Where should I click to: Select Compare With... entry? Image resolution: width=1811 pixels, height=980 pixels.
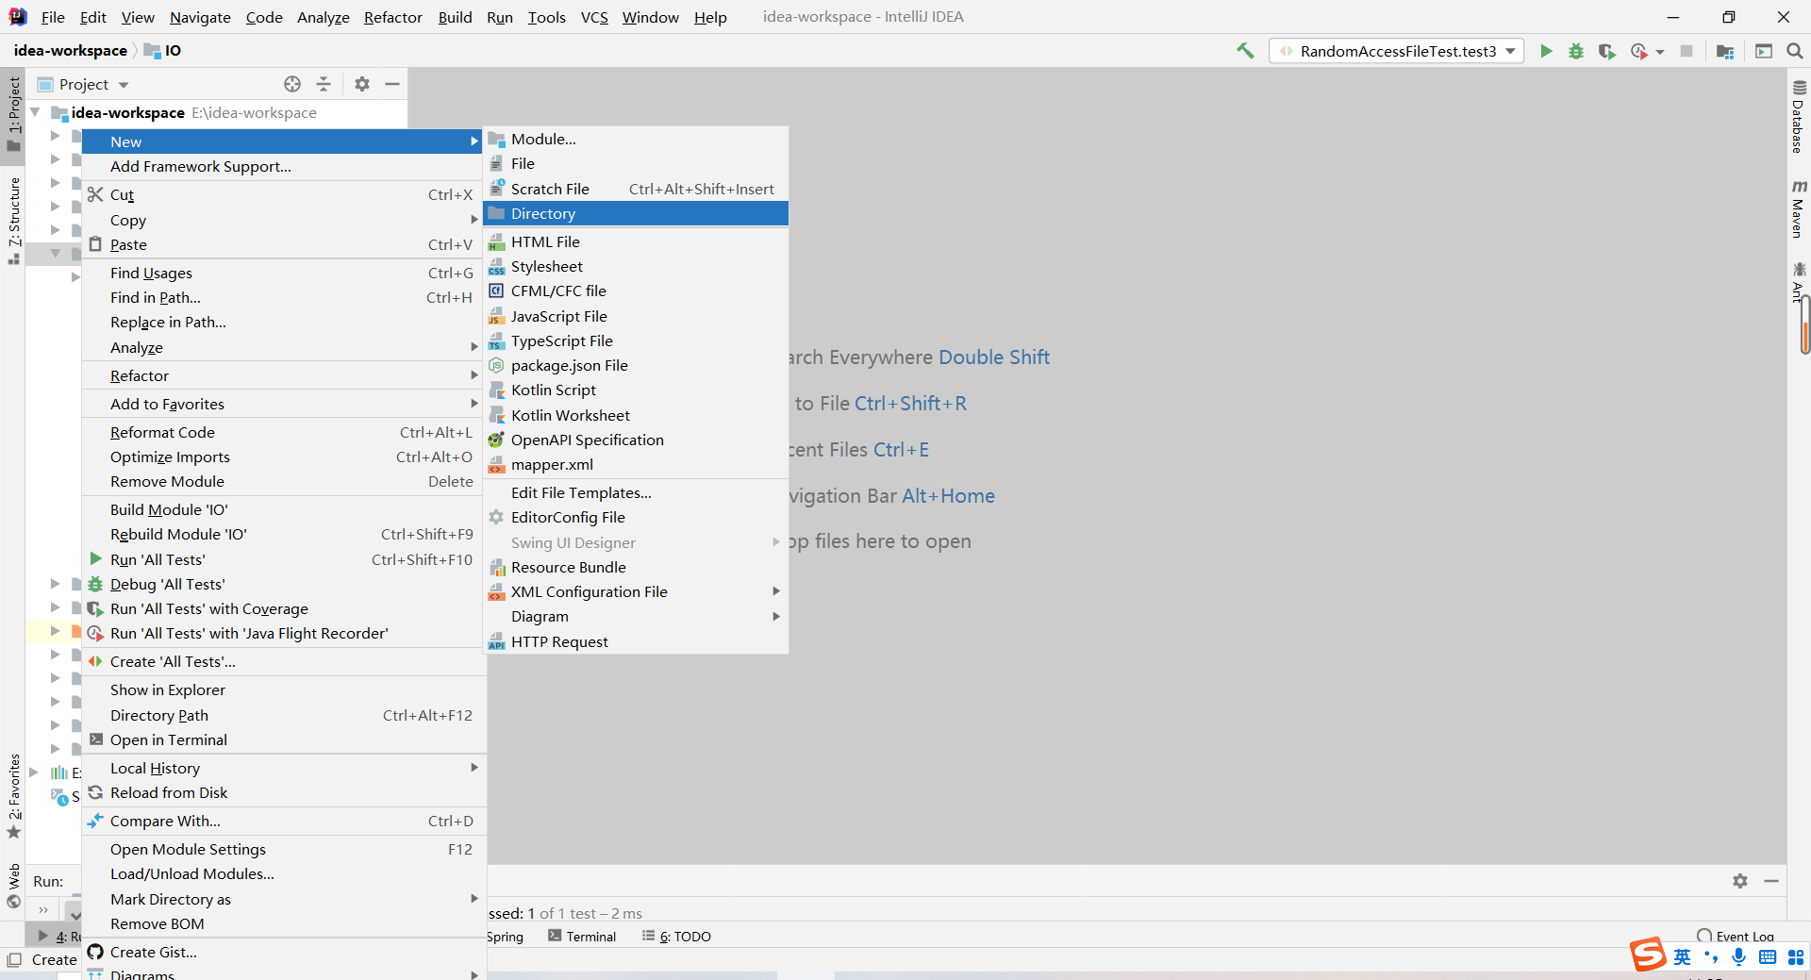tap(284, 821)
